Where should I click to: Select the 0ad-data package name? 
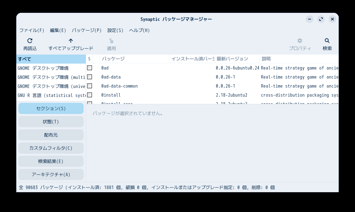click(x=111, y=77)
